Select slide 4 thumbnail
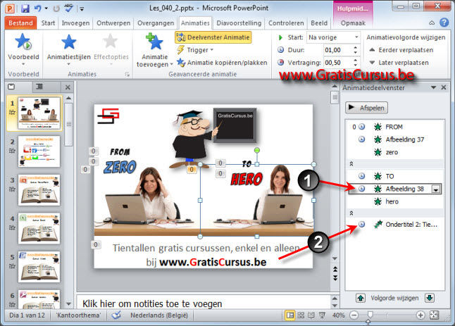This screenshot has width=455, height=326. 39,229
